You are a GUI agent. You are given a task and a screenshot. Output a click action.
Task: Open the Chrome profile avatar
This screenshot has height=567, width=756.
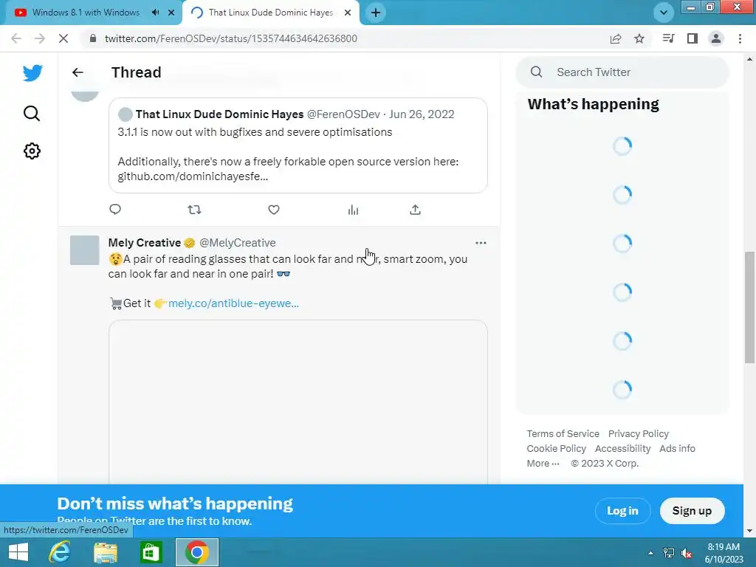(x=716, y=38)
